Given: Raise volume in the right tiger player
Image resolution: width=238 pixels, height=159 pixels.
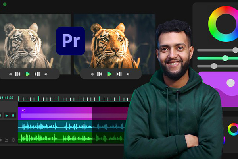Looking at the screenshot, I should 128,74.
